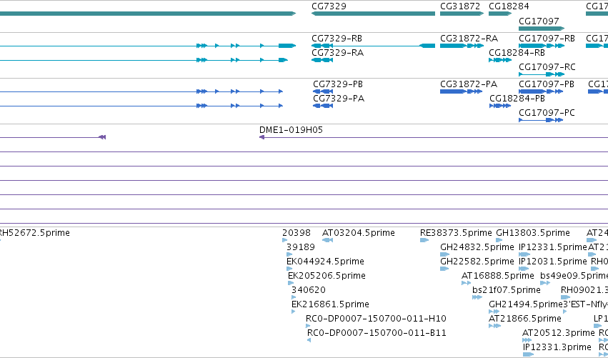608x358 pixels.
Task: Open EST label AT03204.5prime
Action: (x=358, y=233)
